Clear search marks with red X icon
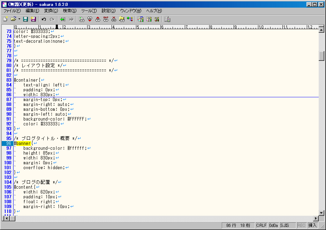Viewport: 326px width, 230px height. point(114,19)
